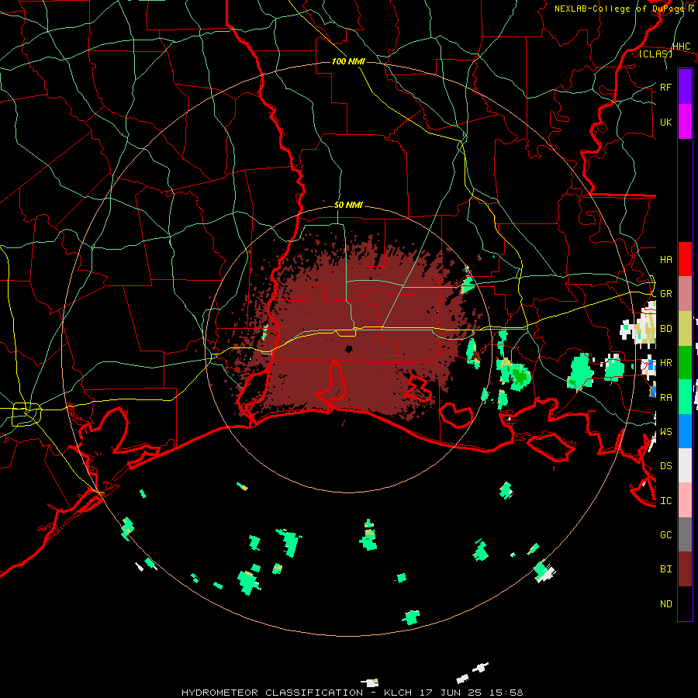Click the "17 JUN 25" date text
The image size is (698, 698).
click(x=451, y=693)
